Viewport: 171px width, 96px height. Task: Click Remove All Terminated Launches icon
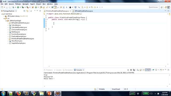click(x=134, y=70)
